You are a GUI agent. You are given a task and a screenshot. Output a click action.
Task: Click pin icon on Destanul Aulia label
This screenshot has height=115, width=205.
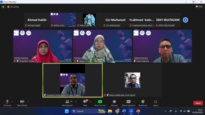click(45, 95)
